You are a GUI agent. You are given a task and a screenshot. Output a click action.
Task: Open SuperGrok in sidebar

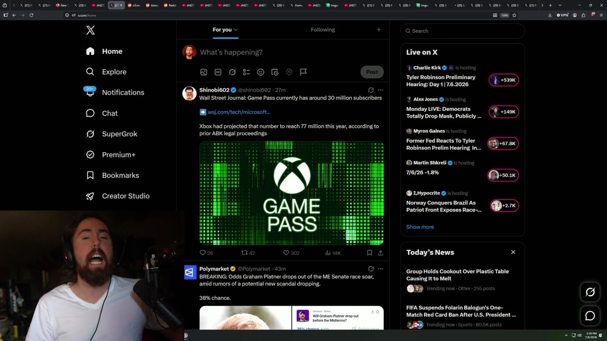(111, 134)
